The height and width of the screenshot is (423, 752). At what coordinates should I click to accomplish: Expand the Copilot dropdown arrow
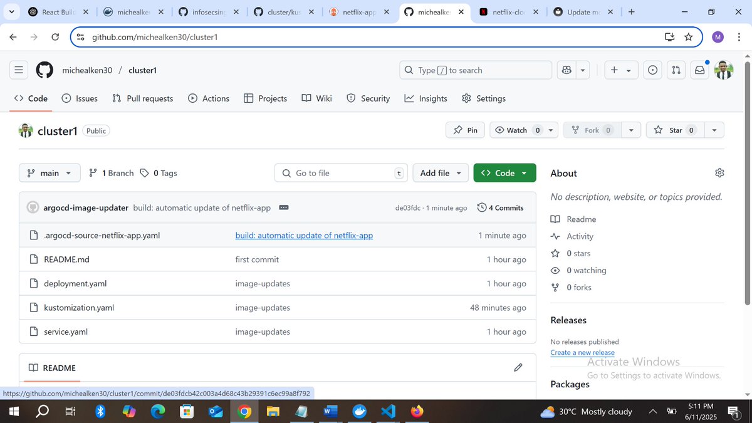(583, 70)
